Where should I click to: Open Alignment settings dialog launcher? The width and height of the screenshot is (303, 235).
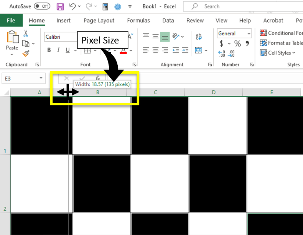point(210,65)
